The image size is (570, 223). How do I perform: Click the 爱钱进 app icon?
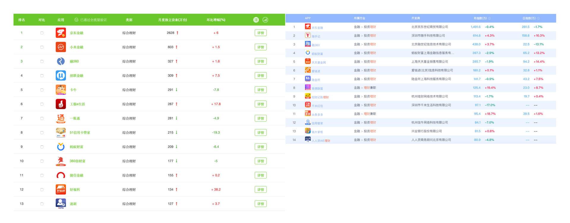click(308, 70)
